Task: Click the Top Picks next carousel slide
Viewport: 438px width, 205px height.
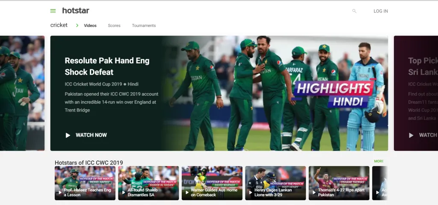Action: click(x=416, y=93)
